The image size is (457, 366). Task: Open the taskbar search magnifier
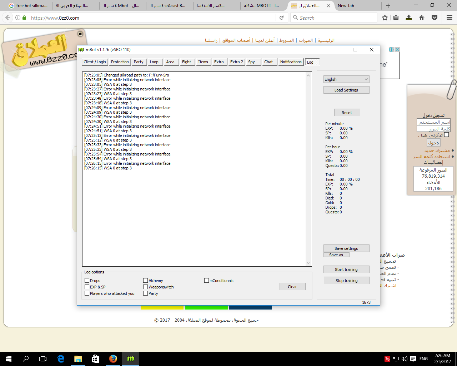click(x=26, y=359)
